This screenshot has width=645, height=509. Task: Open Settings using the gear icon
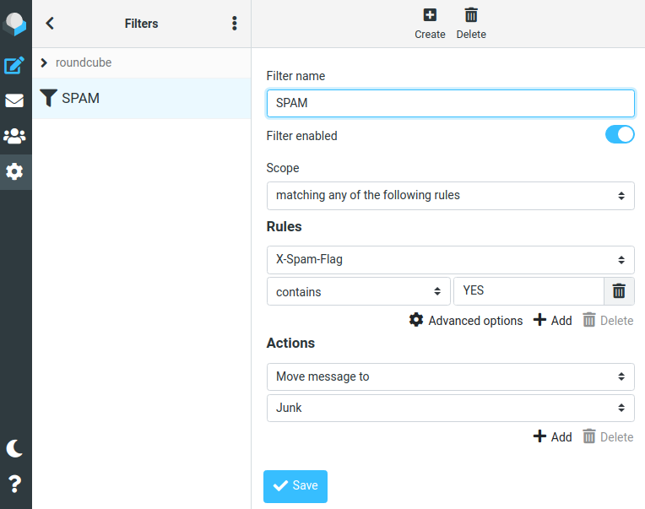coord(14,171)
